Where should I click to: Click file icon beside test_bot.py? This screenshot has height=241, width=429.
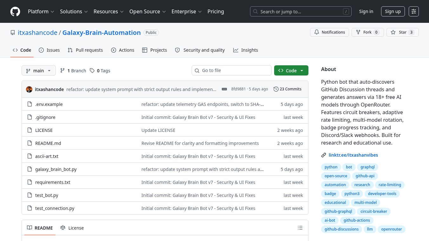[30, 195]
